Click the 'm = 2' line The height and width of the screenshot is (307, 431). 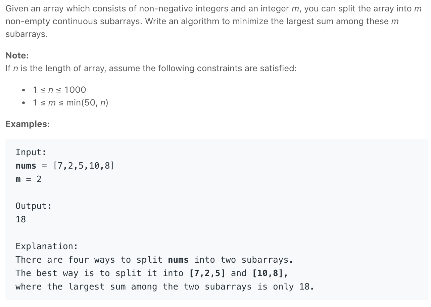29,179
